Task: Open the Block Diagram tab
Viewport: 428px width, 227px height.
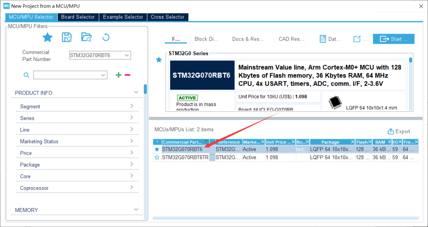Action: click(206, 39)
